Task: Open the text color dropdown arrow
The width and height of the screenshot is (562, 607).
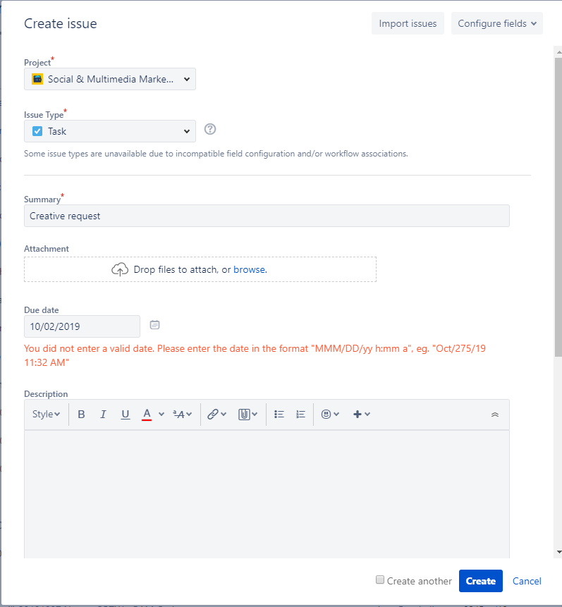Action: (x=161, y=415)
